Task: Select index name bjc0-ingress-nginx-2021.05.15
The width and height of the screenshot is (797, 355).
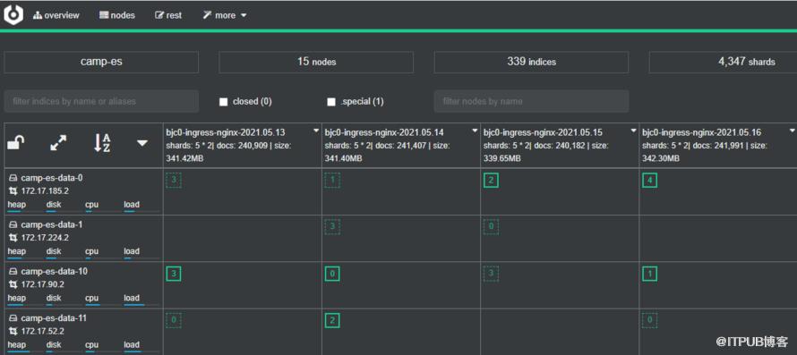Action: click(543, 132)
